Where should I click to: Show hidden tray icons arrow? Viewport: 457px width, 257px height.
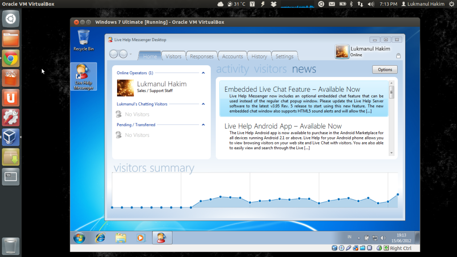pos(358,238)
